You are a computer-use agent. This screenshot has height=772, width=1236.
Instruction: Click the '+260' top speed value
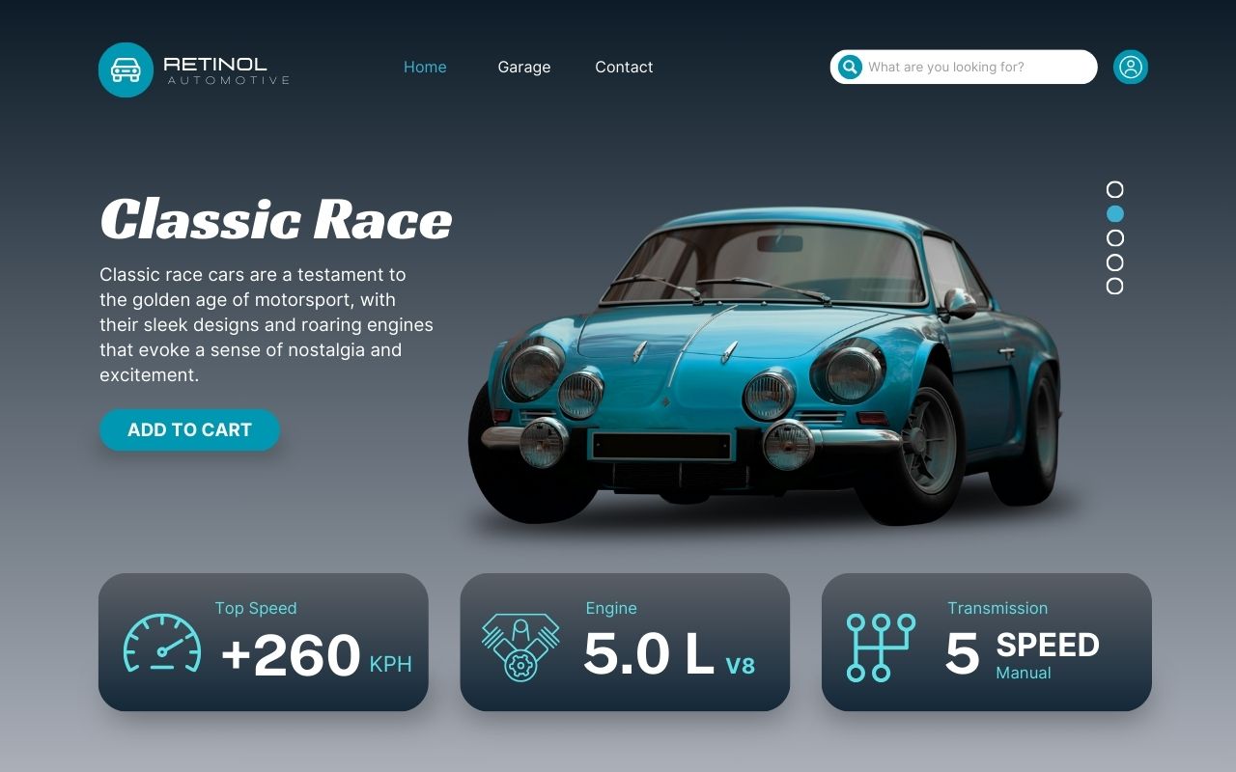click(x=290, y=655)
